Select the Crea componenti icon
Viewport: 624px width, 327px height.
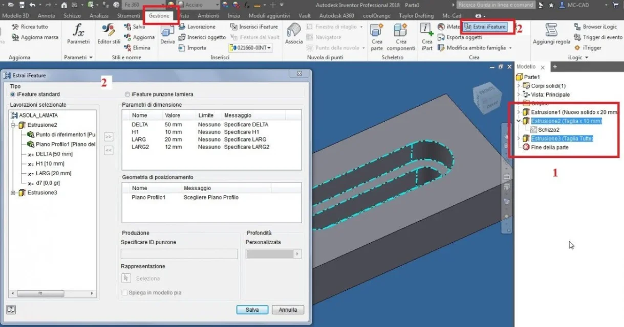pyautogui.click(x=401, y=37)
